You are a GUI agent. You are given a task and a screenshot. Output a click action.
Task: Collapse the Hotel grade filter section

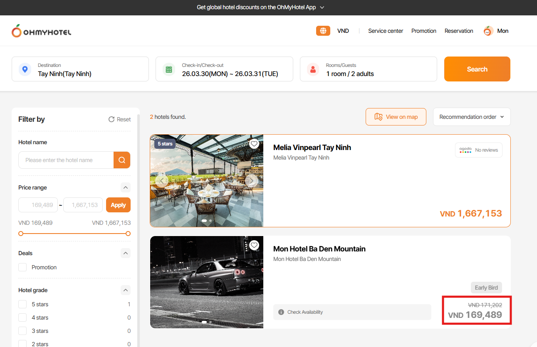[126, 290]
